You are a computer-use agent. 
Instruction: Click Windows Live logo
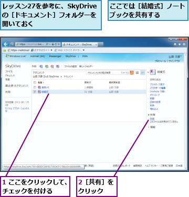16,56
